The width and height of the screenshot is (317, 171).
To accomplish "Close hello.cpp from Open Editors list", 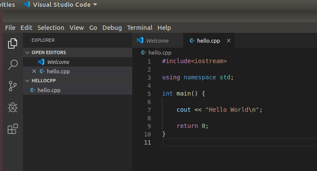I will 34,71.
